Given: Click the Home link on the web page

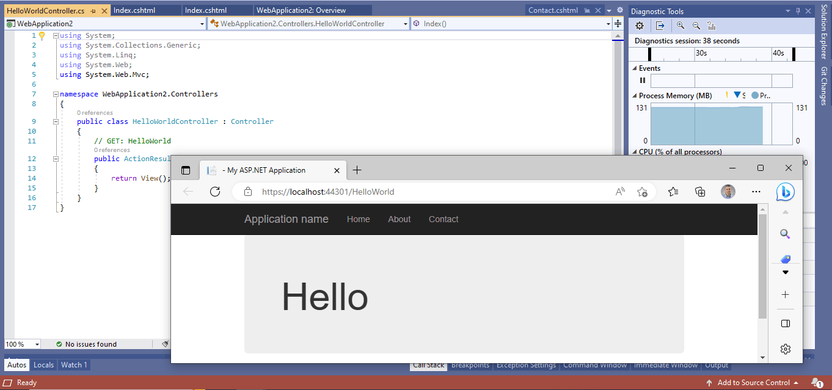Looking at the screenshot, I should 358,219.
